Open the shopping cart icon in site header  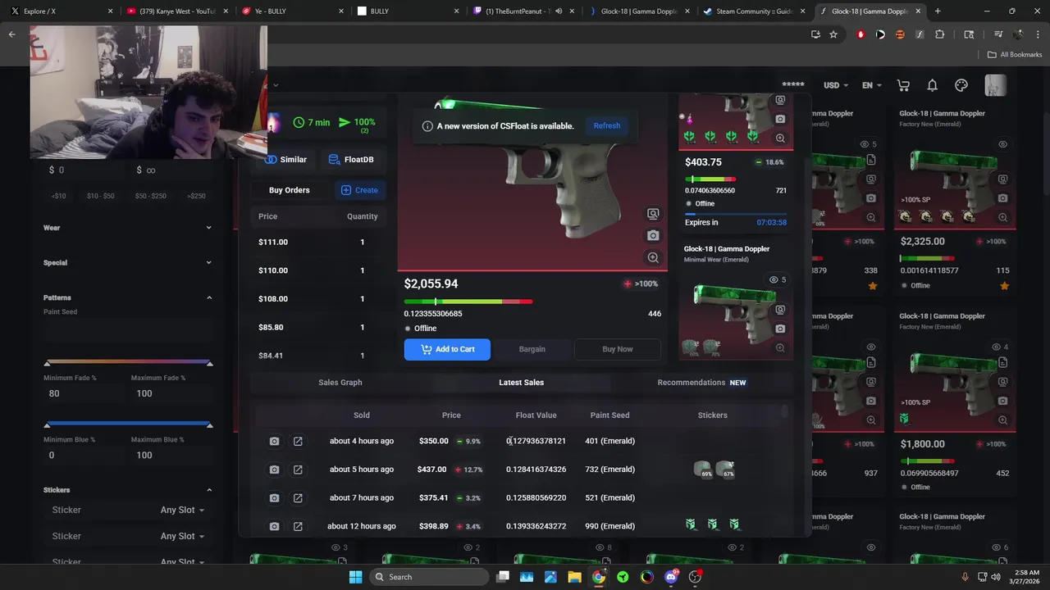903,85
